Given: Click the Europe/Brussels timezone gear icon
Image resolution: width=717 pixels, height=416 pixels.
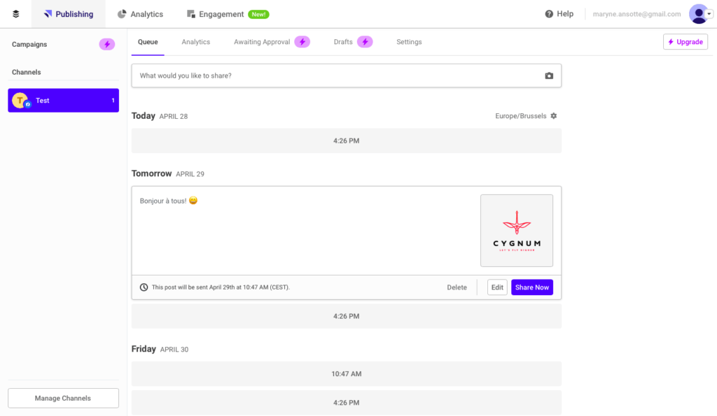Looking at the screenshot, I should 554,116.
